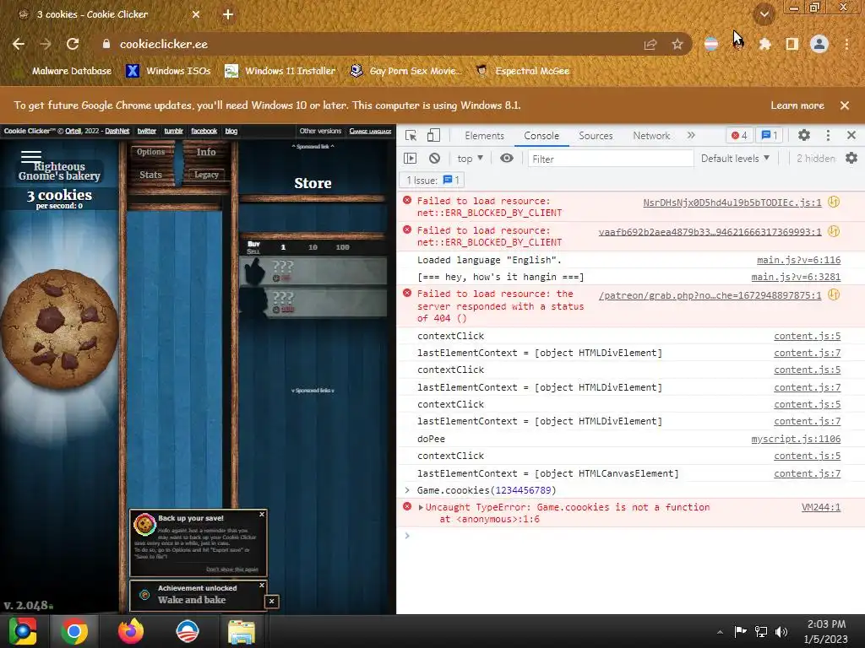
Task: Click the big chocolate chip cookie
Action: click(59, 329)
